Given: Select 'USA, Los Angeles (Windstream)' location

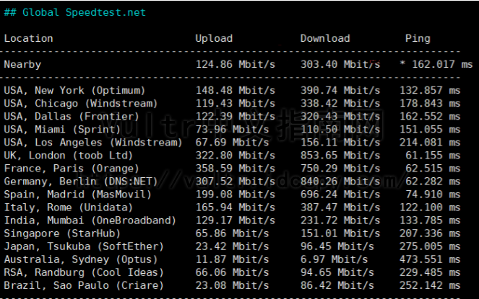Looking at the screenshot, I should coord(93,143).
